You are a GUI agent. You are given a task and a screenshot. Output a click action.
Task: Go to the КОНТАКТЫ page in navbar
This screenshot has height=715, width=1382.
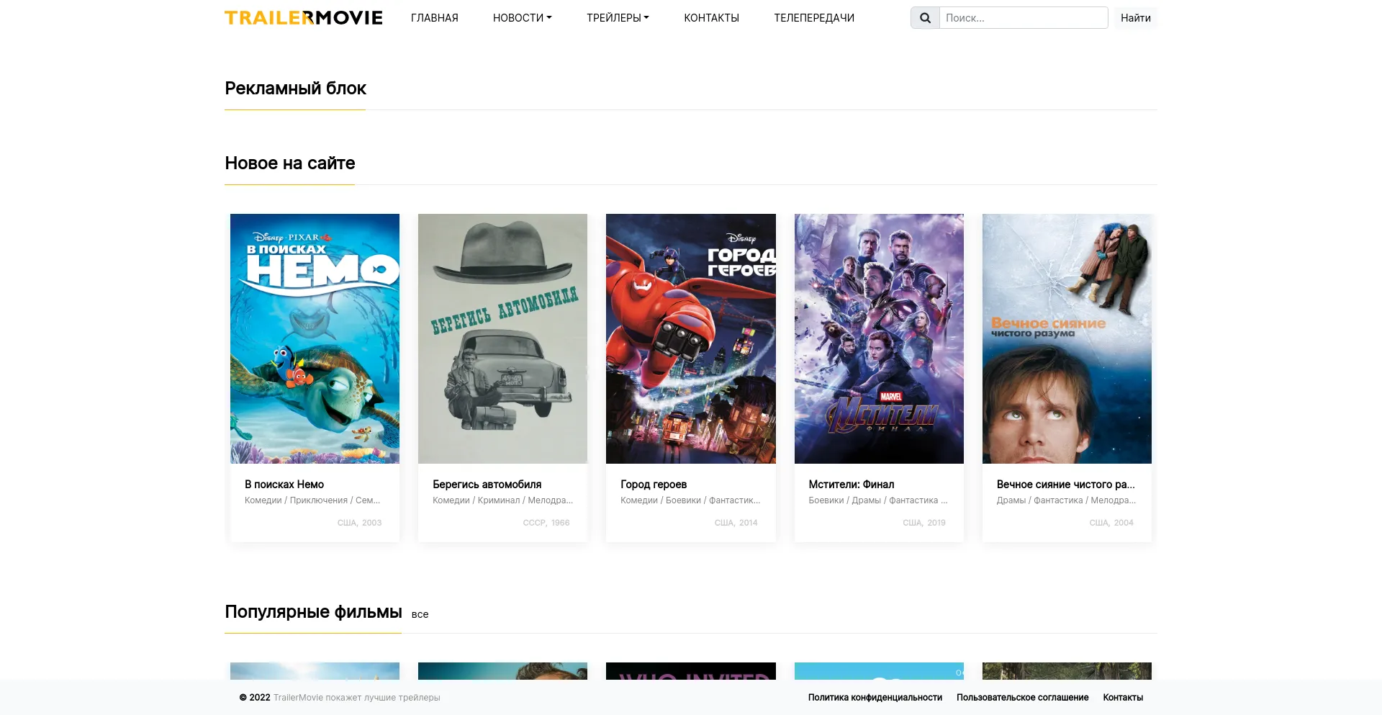click(711, 18)
